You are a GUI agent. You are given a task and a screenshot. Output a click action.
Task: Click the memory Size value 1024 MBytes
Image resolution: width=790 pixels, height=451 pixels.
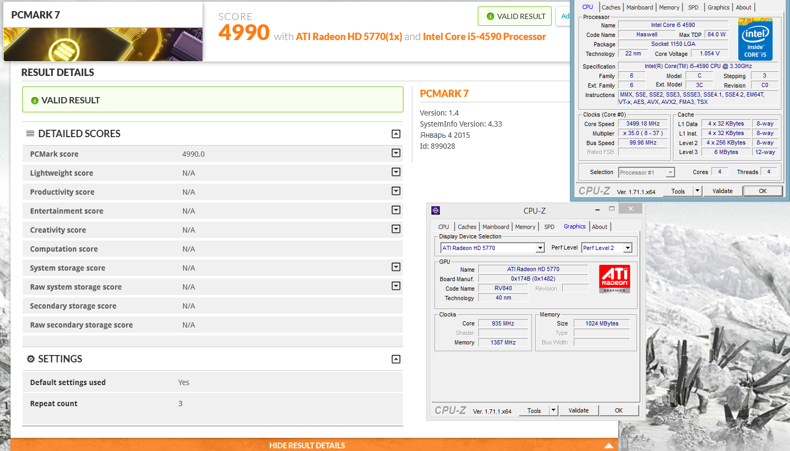tap(602, 323)
